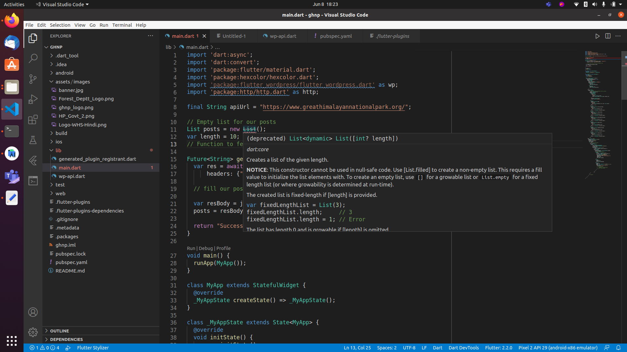This screenshot has width=627, height=352.
Task: Open the Testing flask view
Action: pyautogui.click(x=33, y=140)
